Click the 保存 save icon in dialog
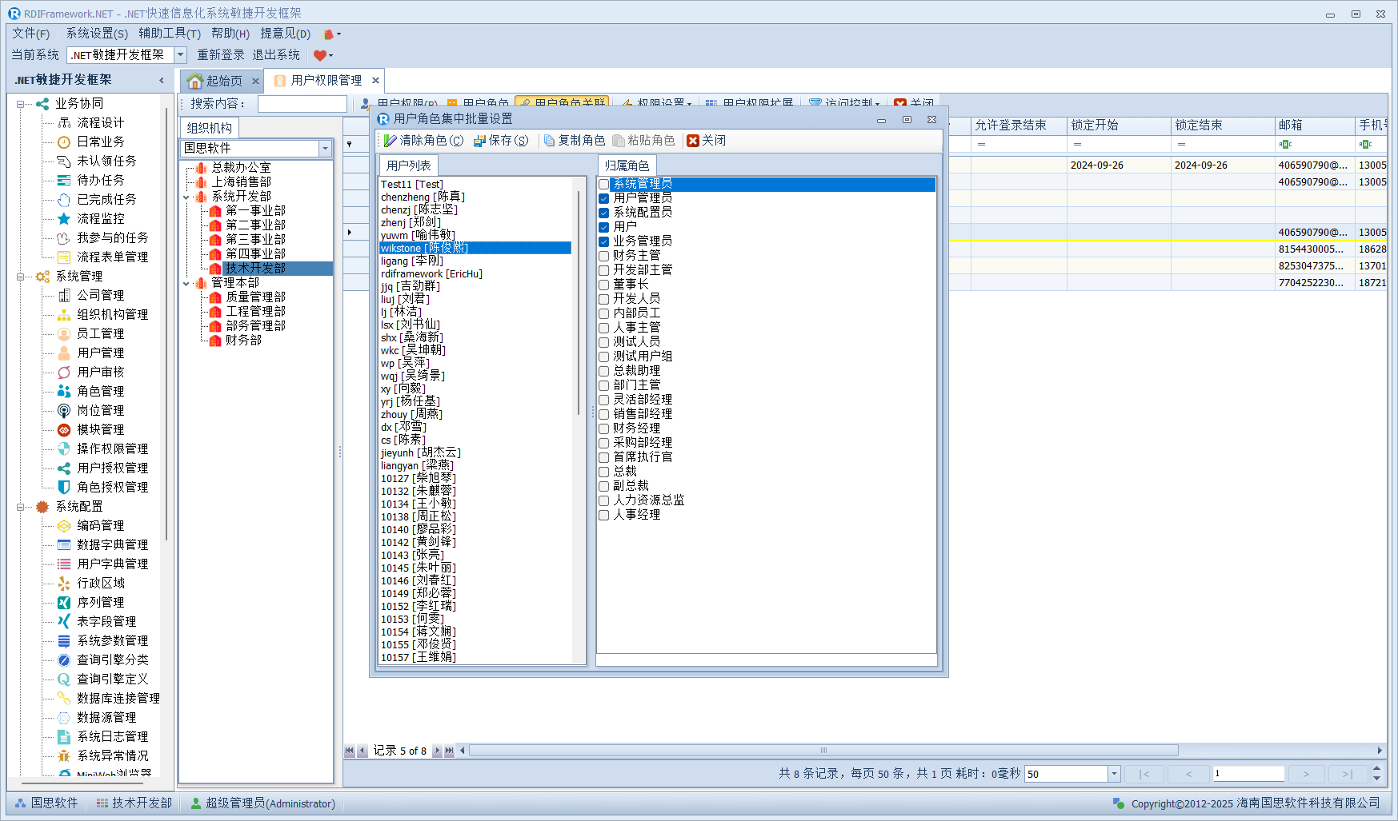Image resolution: width=1398 pixels, height=821 pixels. (479, 141)
